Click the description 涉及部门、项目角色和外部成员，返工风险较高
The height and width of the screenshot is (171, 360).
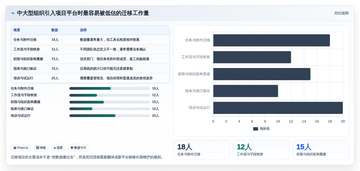pos(115,59)
